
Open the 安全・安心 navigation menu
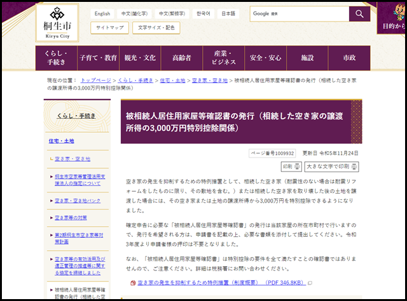coord(265,58)
